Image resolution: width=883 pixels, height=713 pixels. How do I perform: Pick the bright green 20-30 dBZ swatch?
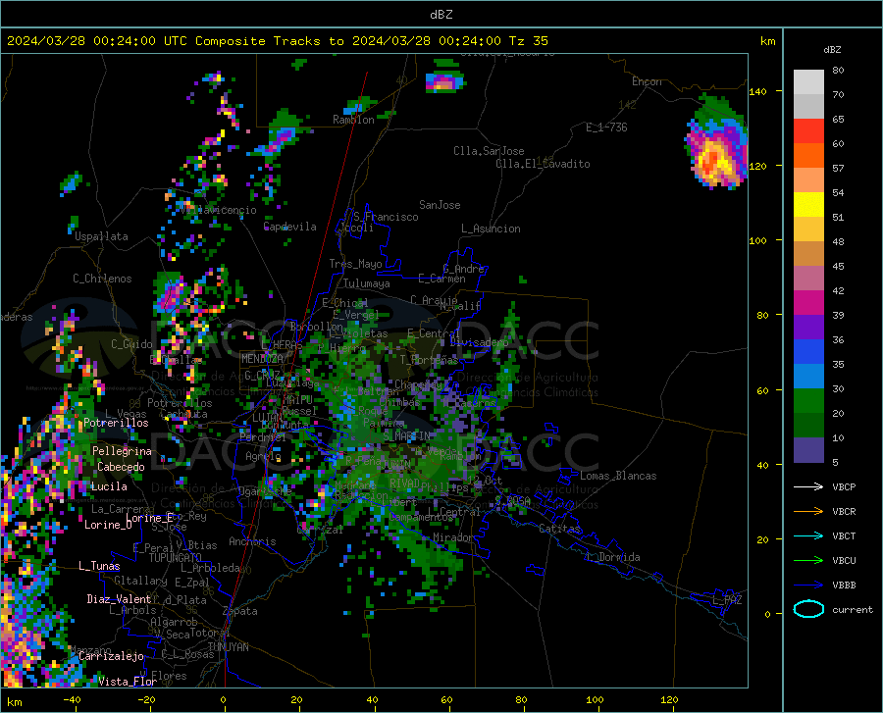[x=808, y=401]
